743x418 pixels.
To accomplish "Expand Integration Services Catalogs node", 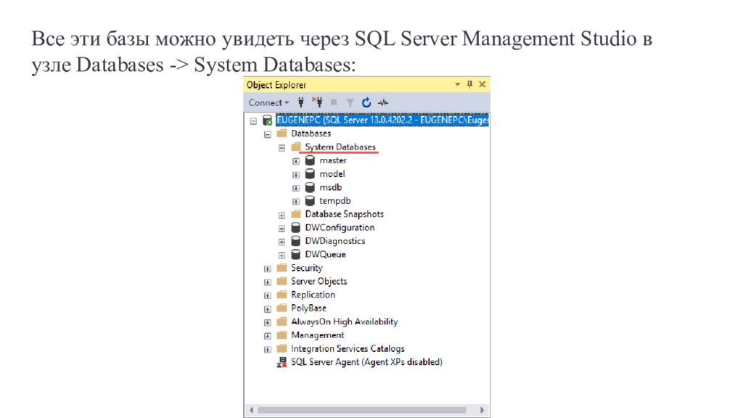I will 268,349.
